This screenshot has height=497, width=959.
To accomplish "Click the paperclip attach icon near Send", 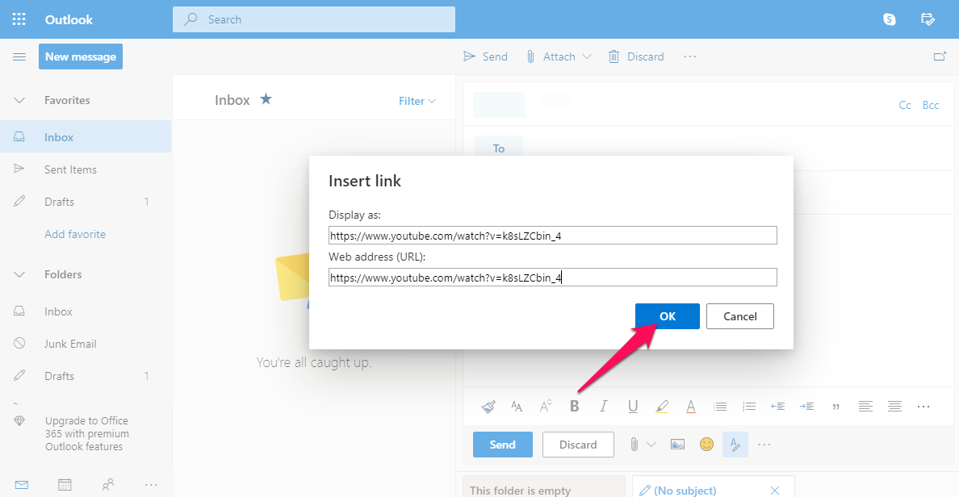I will point(634,445).
